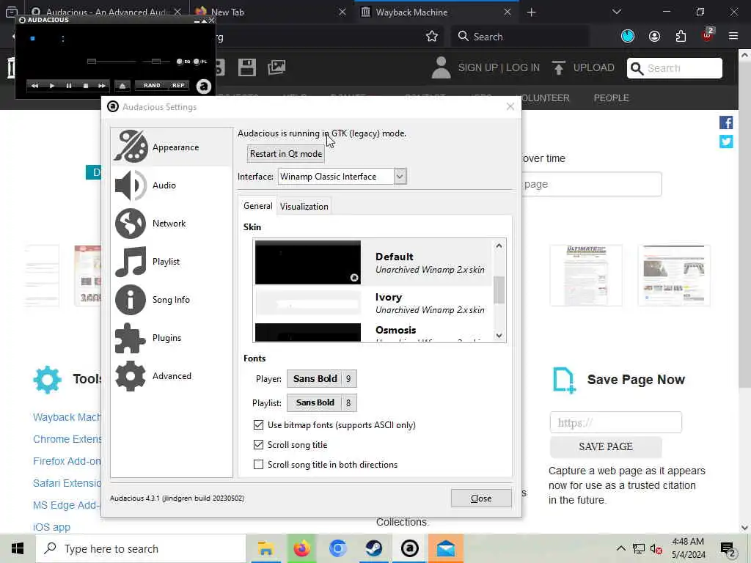Open Windows Start menu

pos(18,548)
